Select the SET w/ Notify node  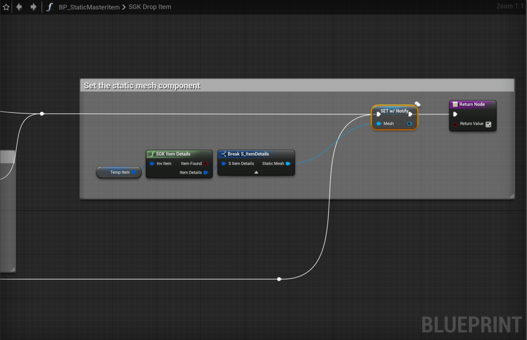click(x=394, y=111)
